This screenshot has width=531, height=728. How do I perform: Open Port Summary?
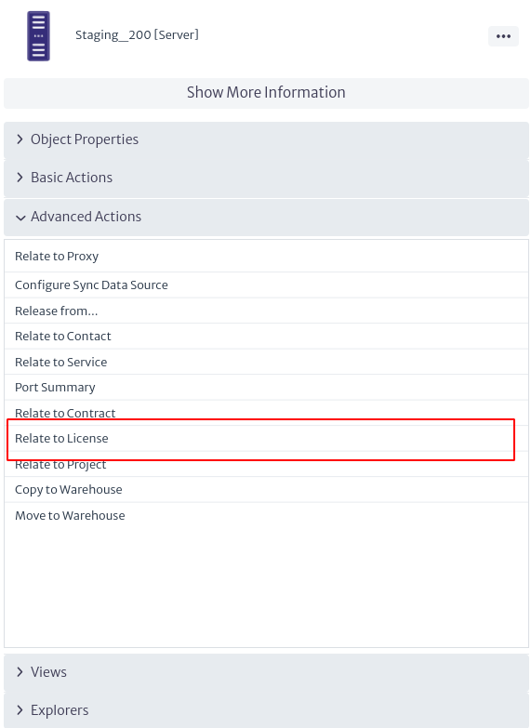266,387
